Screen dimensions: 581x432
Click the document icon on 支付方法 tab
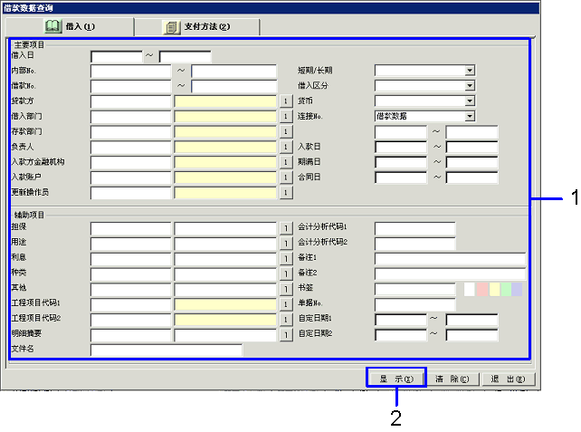click(x=171, y=27)
